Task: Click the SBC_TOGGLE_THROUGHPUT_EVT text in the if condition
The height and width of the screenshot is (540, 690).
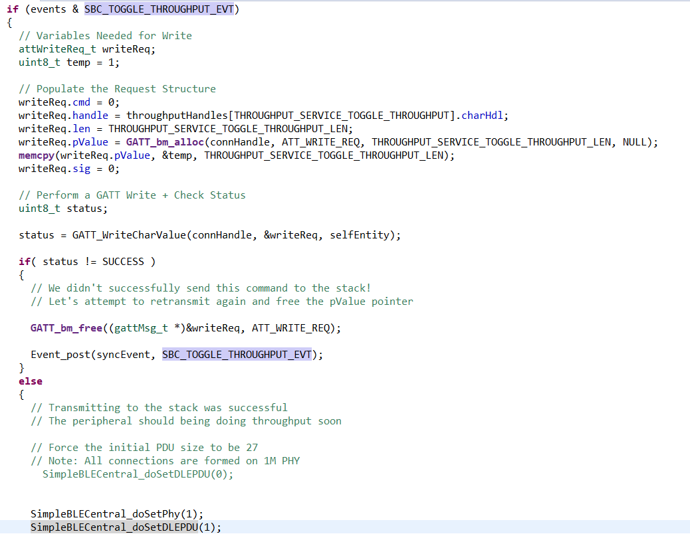Action: [159, 9]
